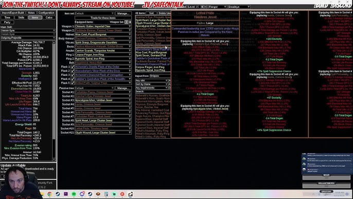The width and height of the screenshot is (353, 199).
Task: Click the red circular taskbar icon
Action: pyautogui.click(x=122, y=194)
